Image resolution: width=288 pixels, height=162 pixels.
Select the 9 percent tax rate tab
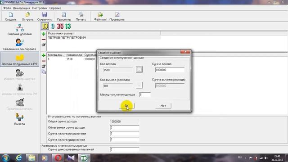pos(53,26)
